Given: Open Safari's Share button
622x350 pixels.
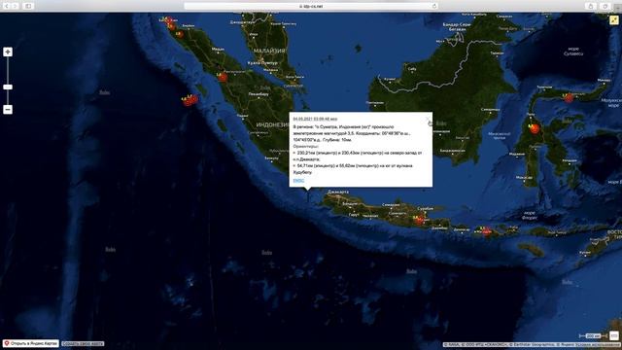Looking at the screenshot, I should 590,6.
